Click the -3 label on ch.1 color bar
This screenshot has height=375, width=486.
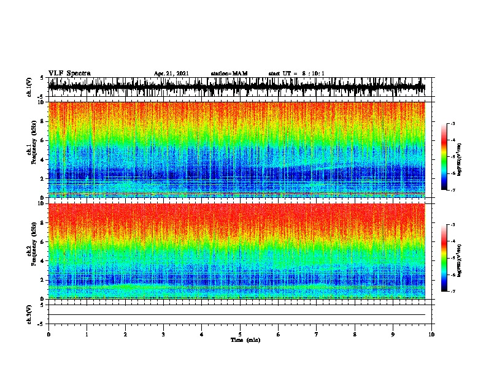452,123
